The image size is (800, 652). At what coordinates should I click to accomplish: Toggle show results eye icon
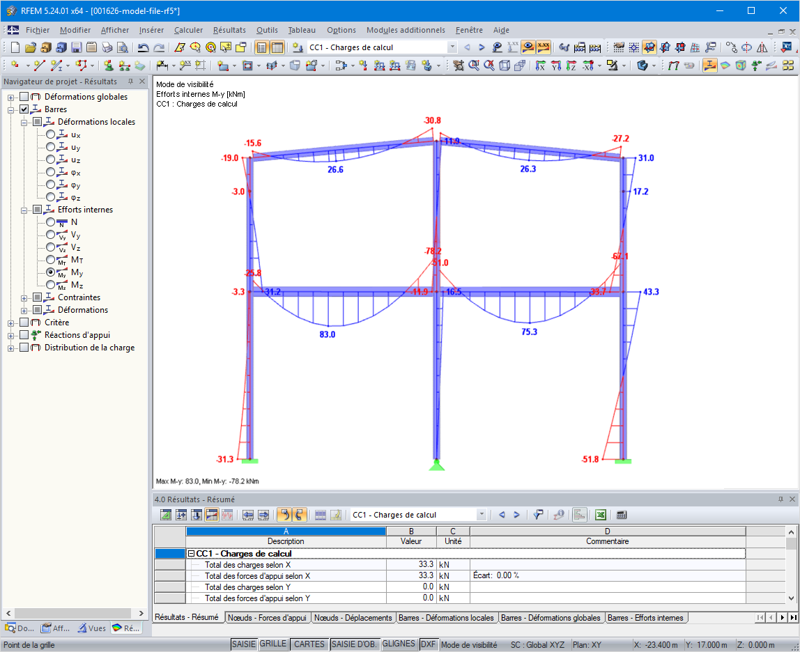click(528, 47)
